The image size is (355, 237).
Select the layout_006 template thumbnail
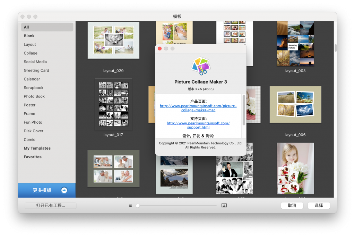(x=295, y=104)
